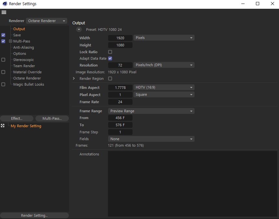This screenshot has width=279, height=219.
Task: Click the Width input field
Action: point(120,38)
